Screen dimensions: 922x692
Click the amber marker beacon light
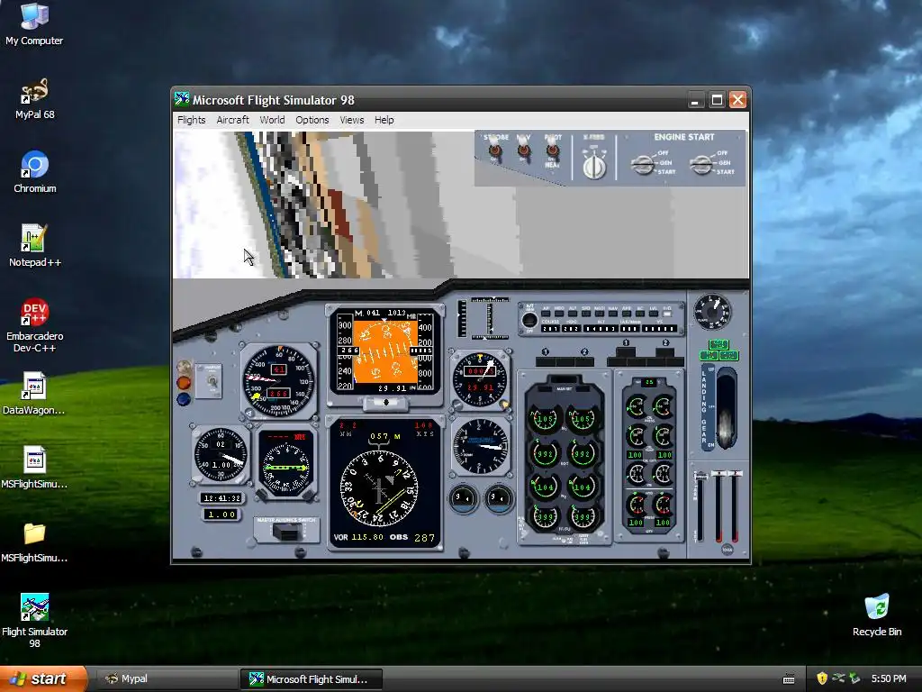184,383
